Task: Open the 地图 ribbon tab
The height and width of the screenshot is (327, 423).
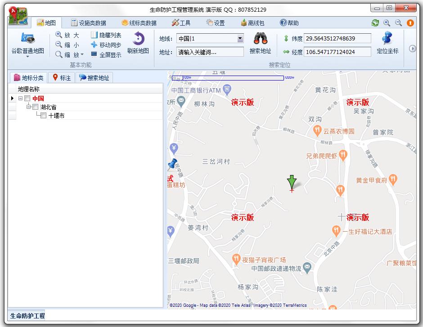Action: (x=46, y=23)
